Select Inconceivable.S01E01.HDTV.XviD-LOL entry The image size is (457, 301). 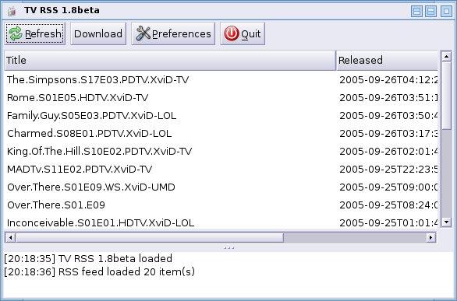101,223
